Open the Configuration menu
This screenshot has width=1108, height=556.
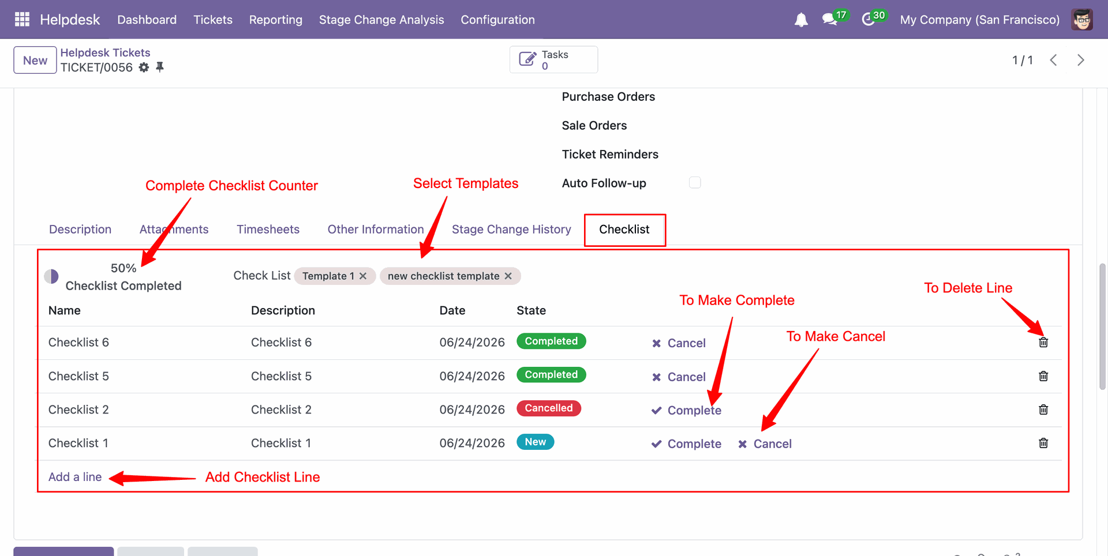click(497, 20)
